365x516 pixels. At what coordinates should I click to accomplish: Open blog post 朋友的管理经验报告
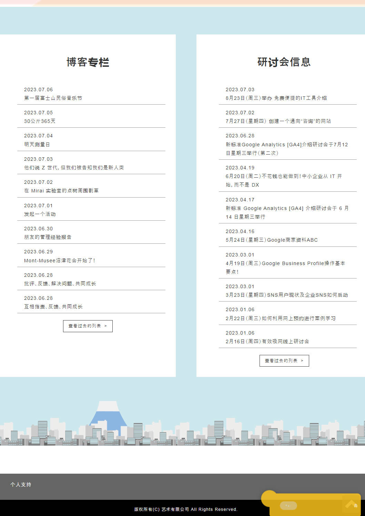[x=48, y=237]
